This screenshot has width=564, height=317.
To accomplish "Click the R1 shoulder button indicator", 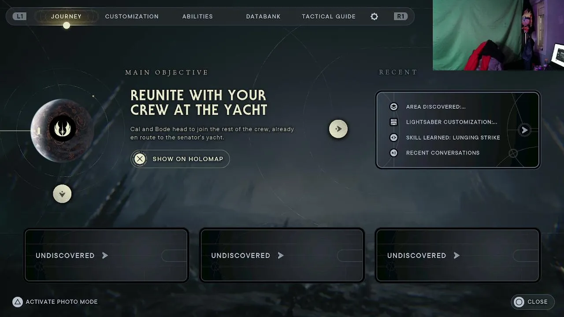I will (x=400, y=16).
